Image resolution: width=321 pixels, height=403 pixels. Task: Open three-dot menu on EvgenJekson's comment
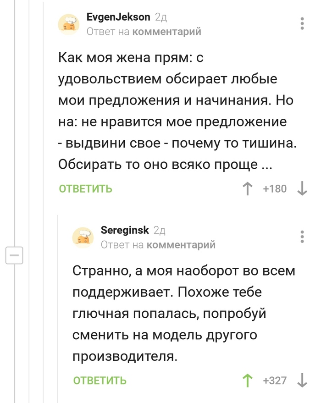pos(302,24)
